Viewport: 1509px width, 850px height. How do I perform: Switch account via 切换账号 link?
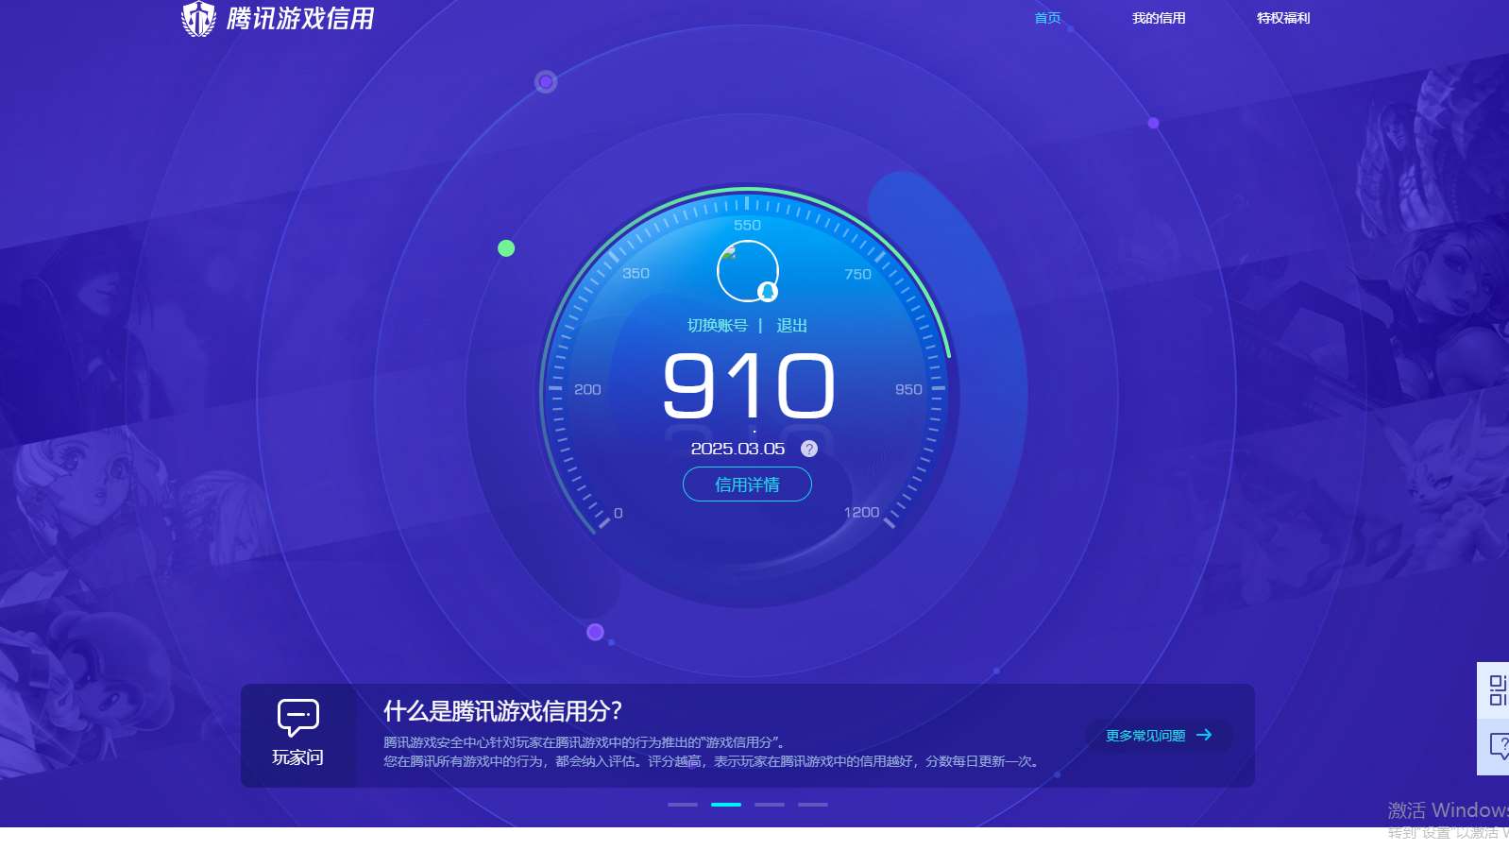click(x=718, y=326)
